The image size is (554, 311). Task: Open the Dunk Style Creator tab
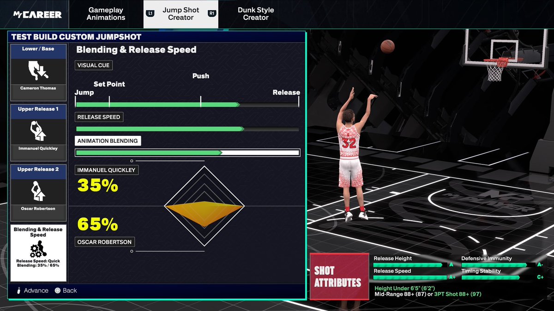(x=256, y=14)
